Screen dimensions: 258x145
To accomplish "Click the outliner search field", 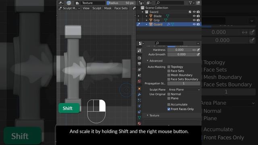I will 170,3.
